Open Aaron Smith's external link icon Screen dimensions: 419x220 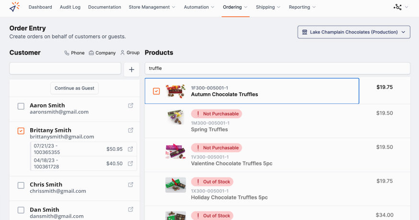click(x=131, y=105)
